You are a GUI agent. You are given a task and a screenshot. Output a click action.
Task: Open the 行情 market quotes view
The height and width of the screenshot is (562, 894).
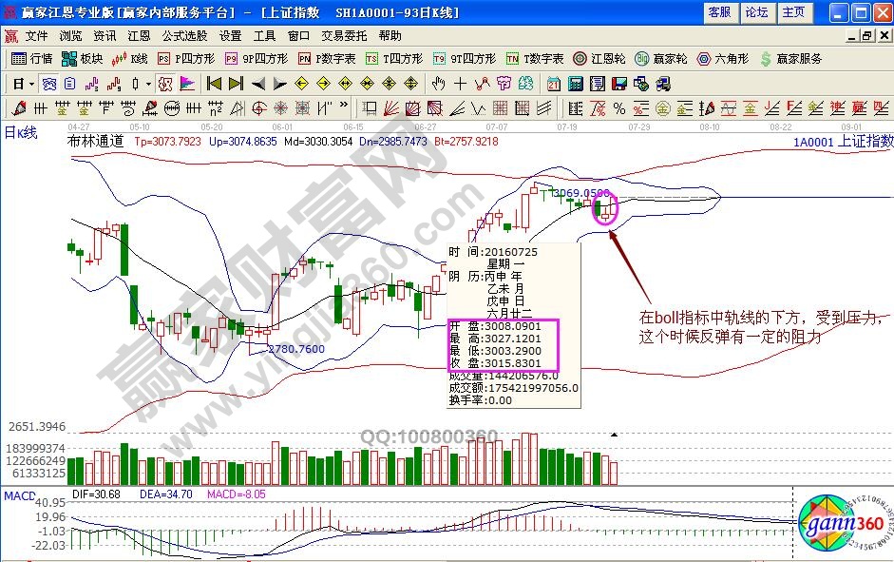pos(32,58)
